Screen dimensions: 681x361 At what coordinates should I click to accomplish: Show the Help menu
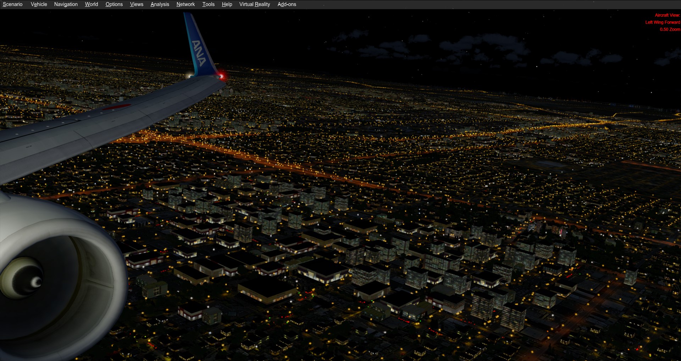point(227,4)
